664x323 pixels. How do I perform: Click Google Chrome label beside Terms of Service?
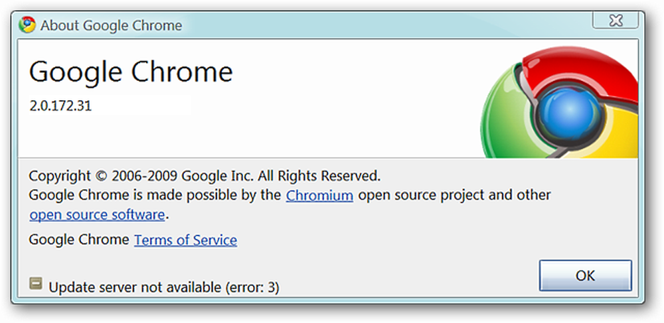[x=78, y=239]
